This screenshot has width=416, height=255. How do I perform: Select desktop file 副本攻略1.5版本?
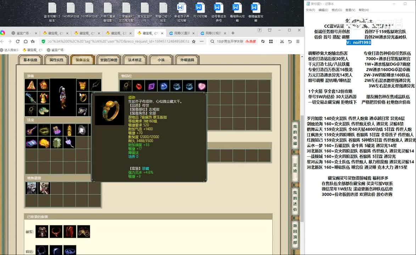click(52, 12)
